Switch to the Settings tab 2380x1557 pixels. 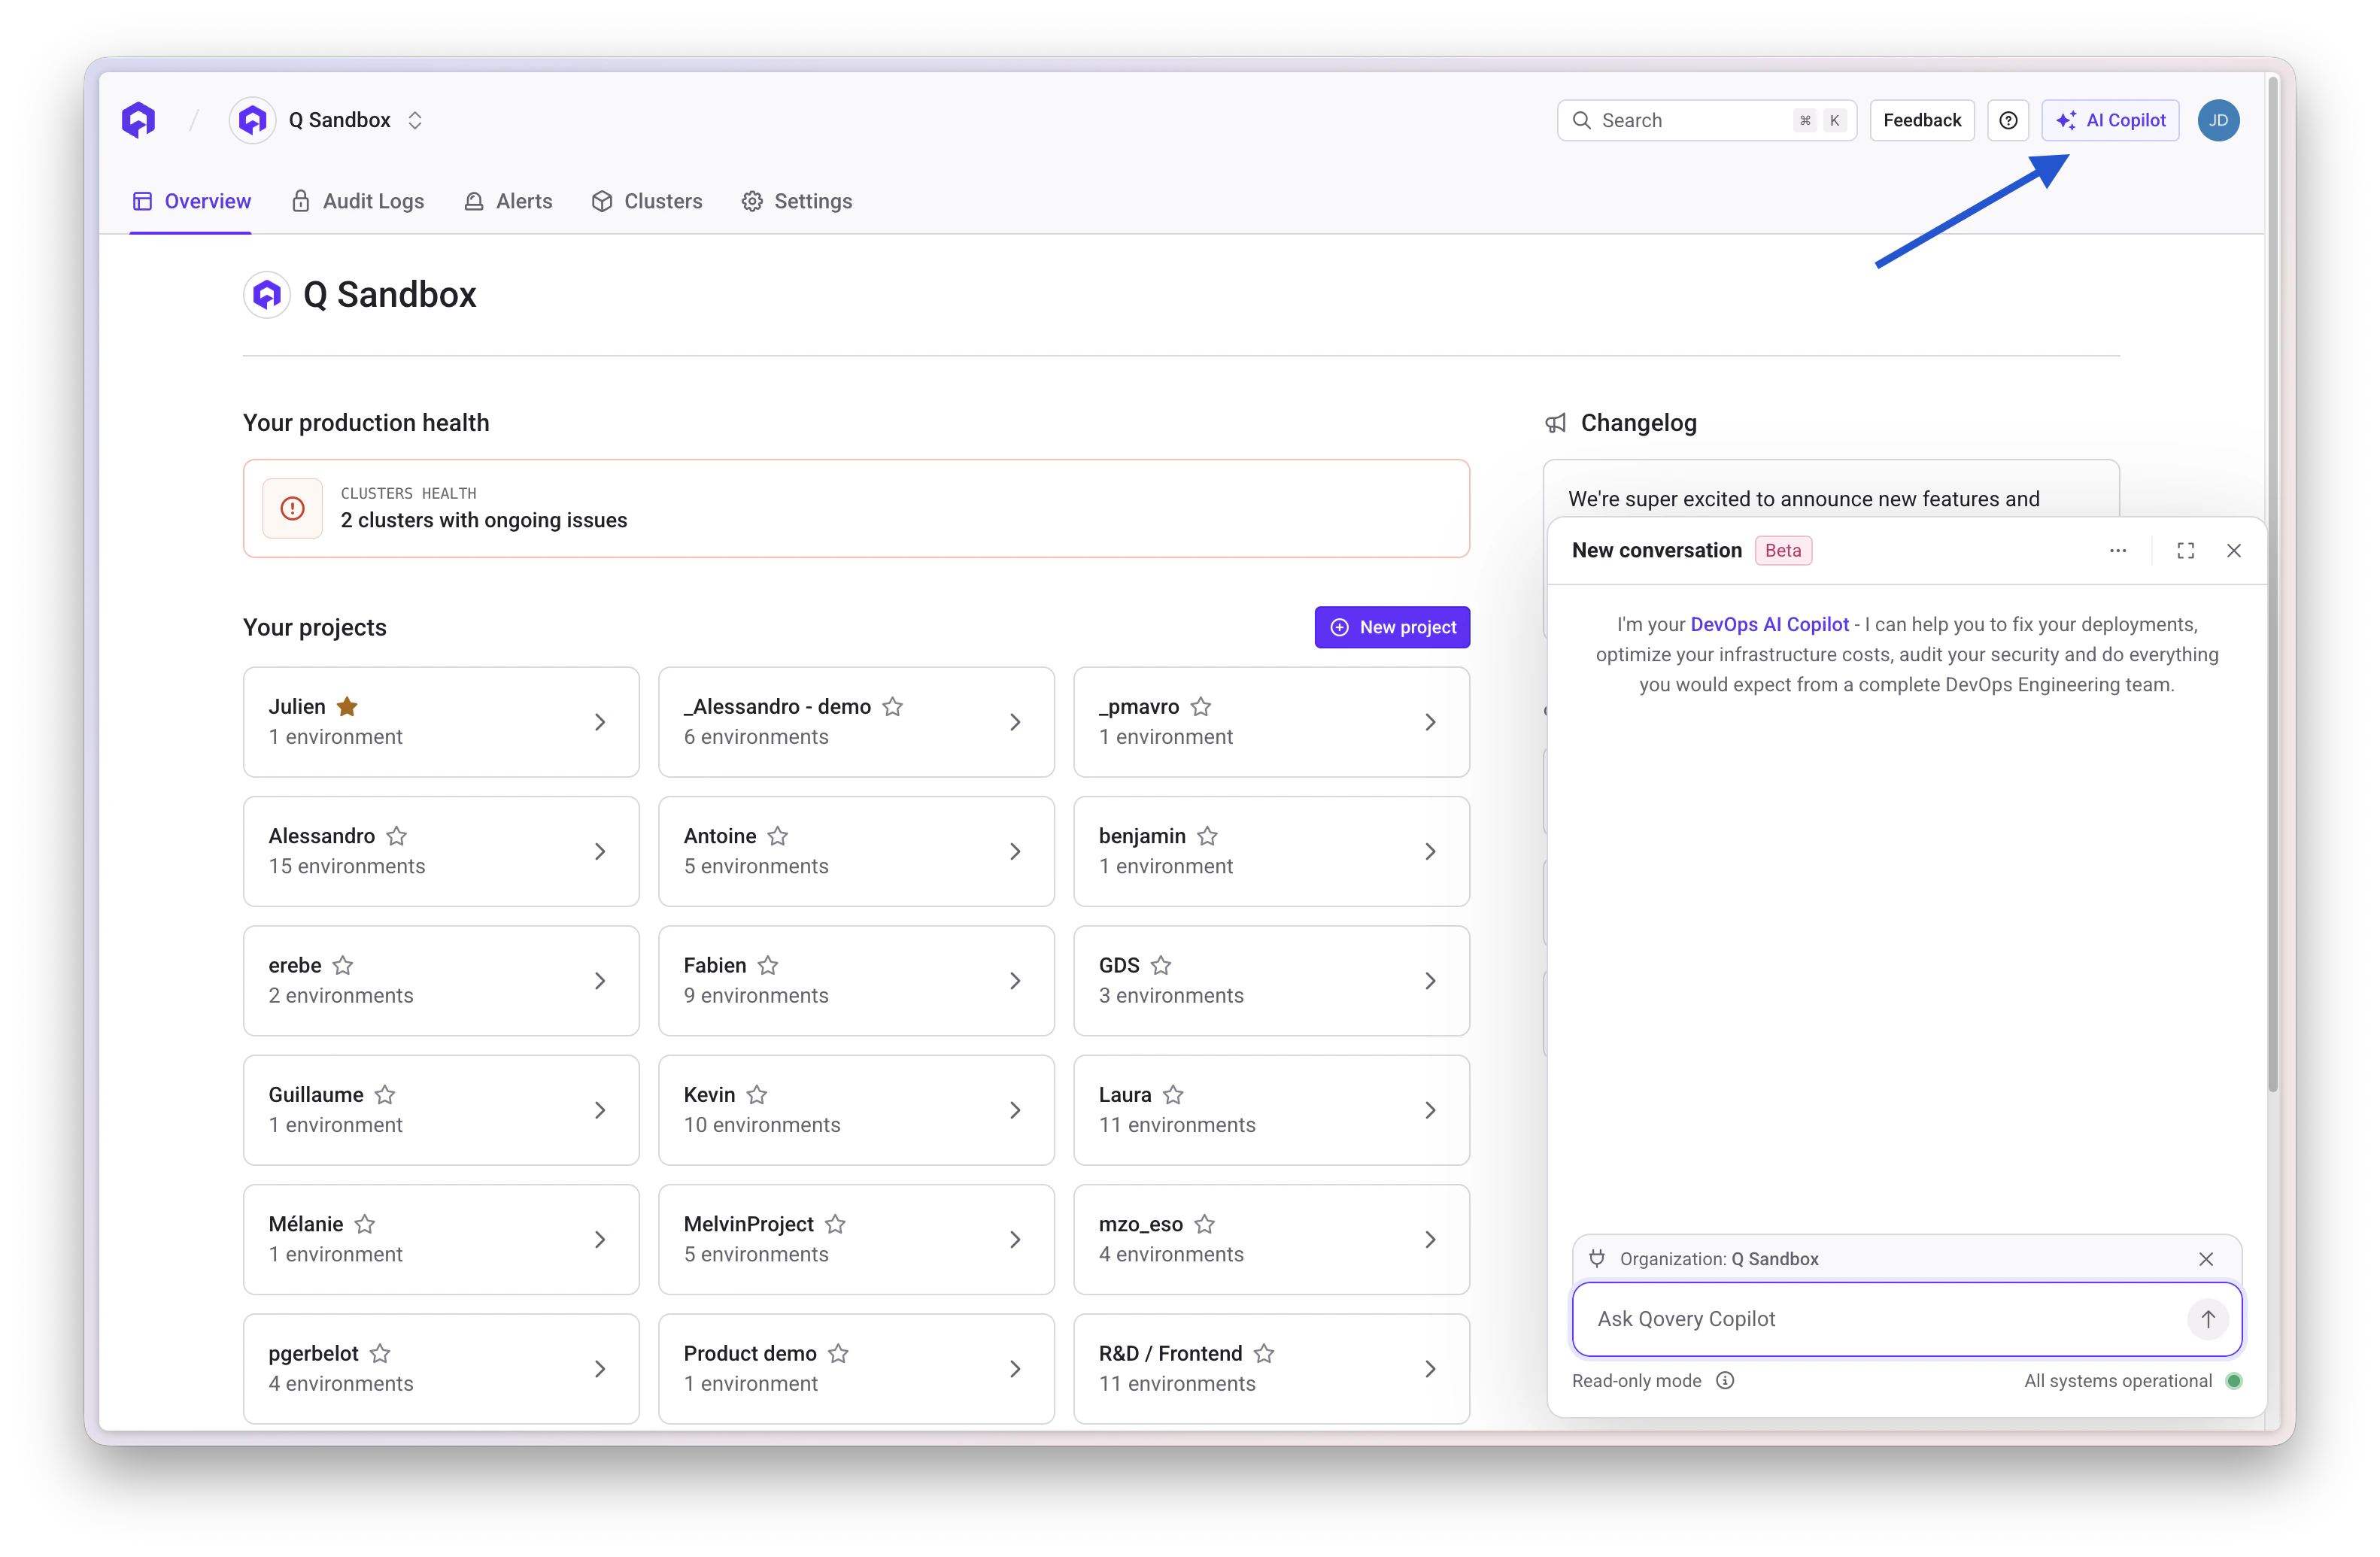point(797,201)
